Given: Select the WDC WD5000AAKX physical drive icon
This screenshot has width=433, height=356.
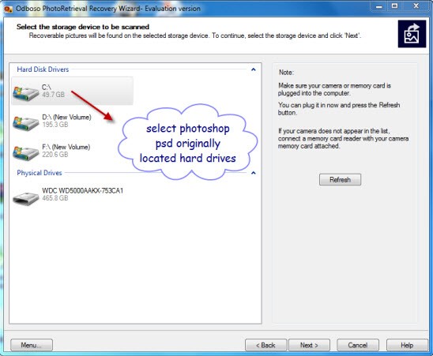Looking at the screenshot, I should [x=26, y=198].
